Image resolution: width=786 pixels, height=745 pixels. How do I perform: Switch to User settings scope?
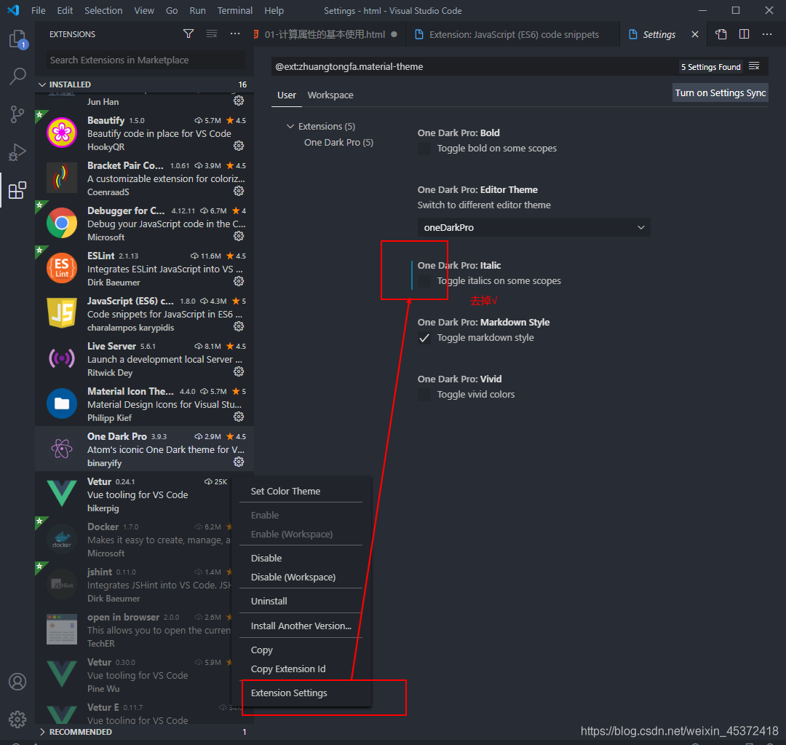286,95
